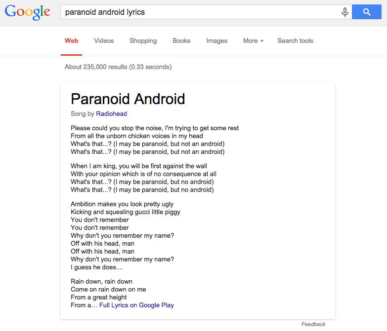
Task: Go to the Books tab
Action: [x=181, y=41]
